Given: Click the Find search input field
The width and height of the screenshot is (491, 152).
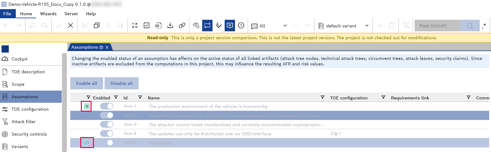Looking at the screenshot, I should 437,26.
